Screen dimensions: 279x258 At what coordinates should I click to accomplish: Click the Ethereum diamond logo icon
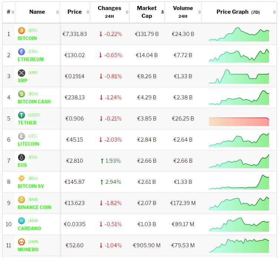[x=22, y=52]
